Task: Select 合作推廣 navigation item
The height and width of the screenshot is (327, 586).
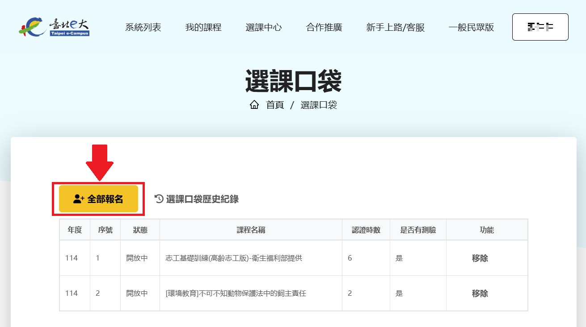Action: pos(324,27)
